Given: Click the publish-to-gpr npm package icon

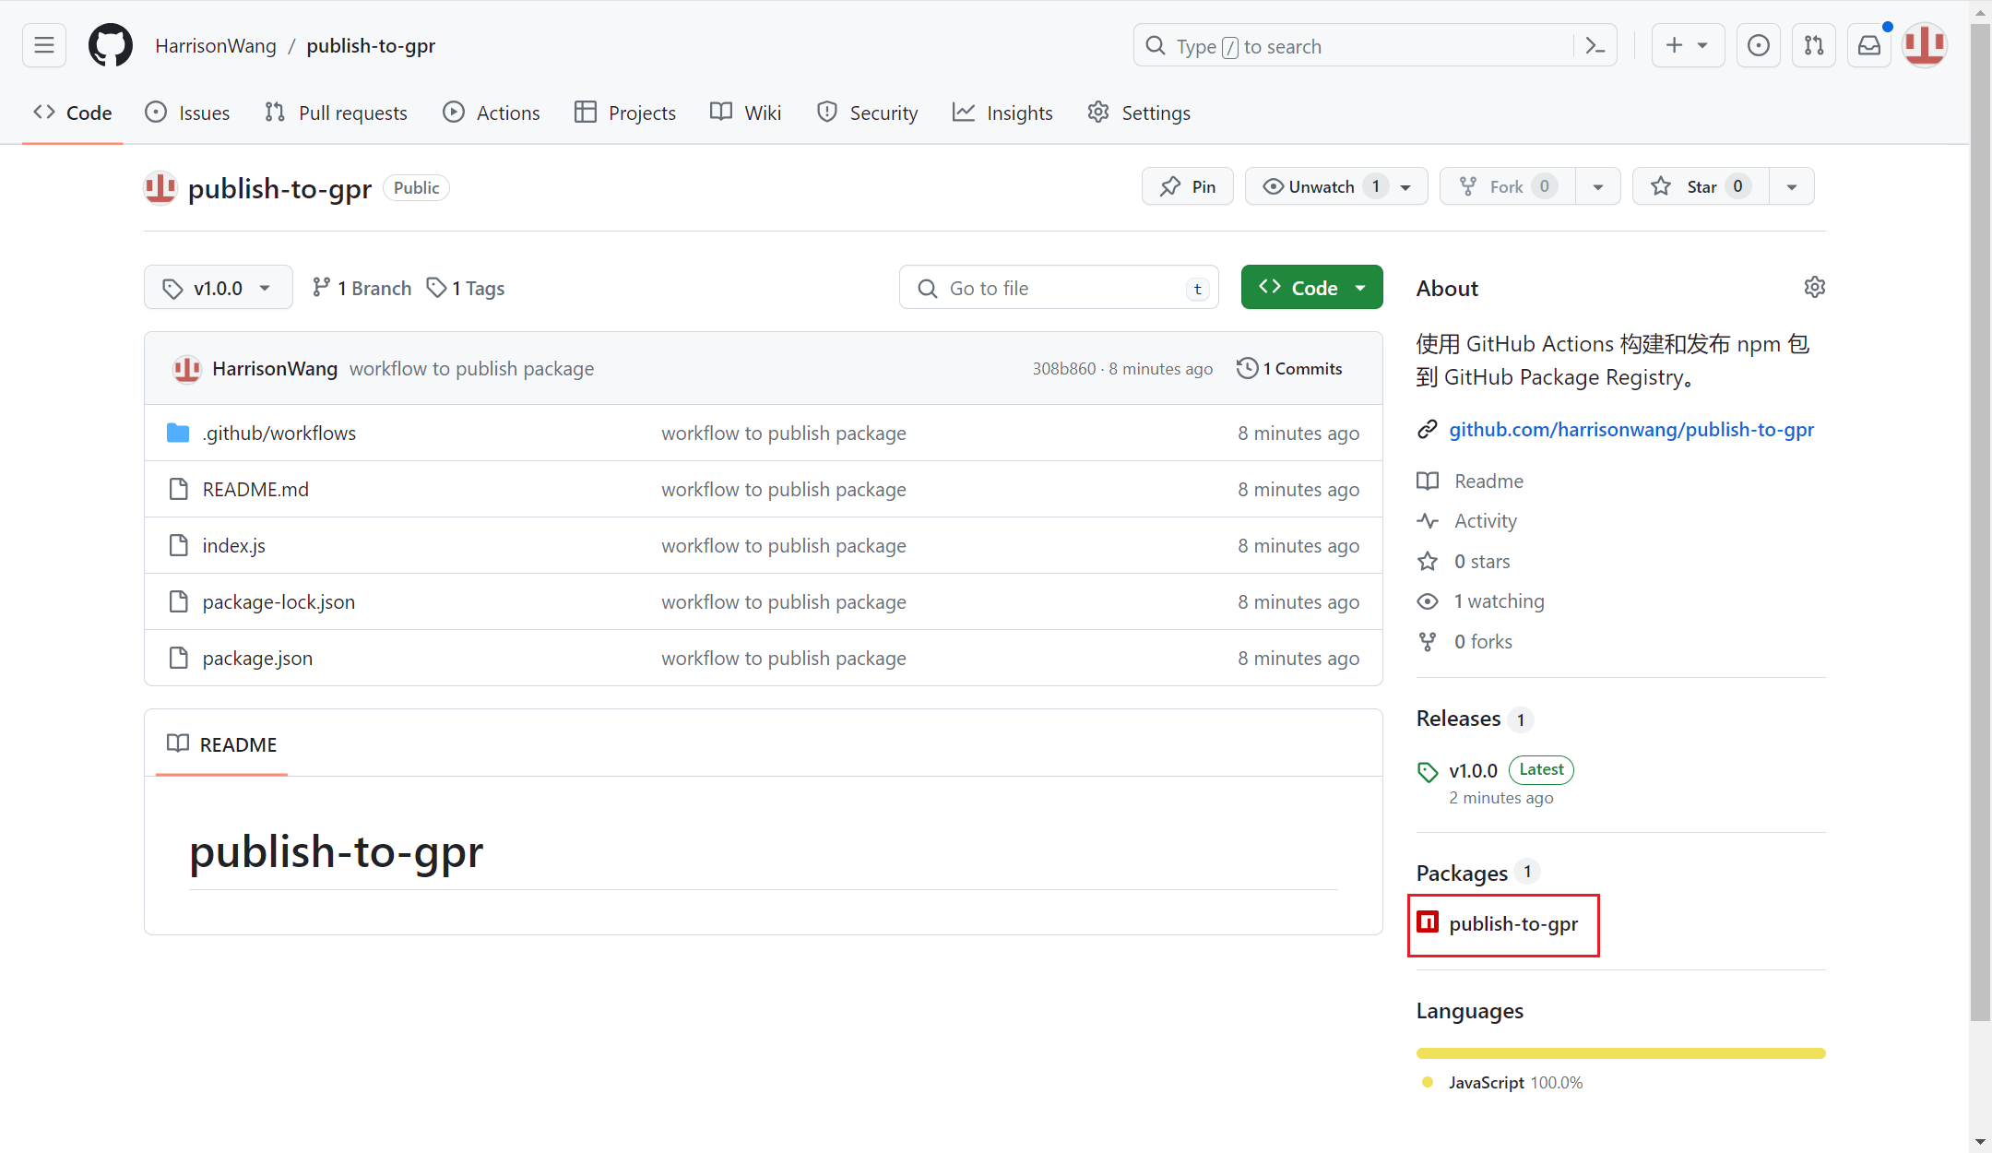Looking at the screenshot, I should 1428,922.
